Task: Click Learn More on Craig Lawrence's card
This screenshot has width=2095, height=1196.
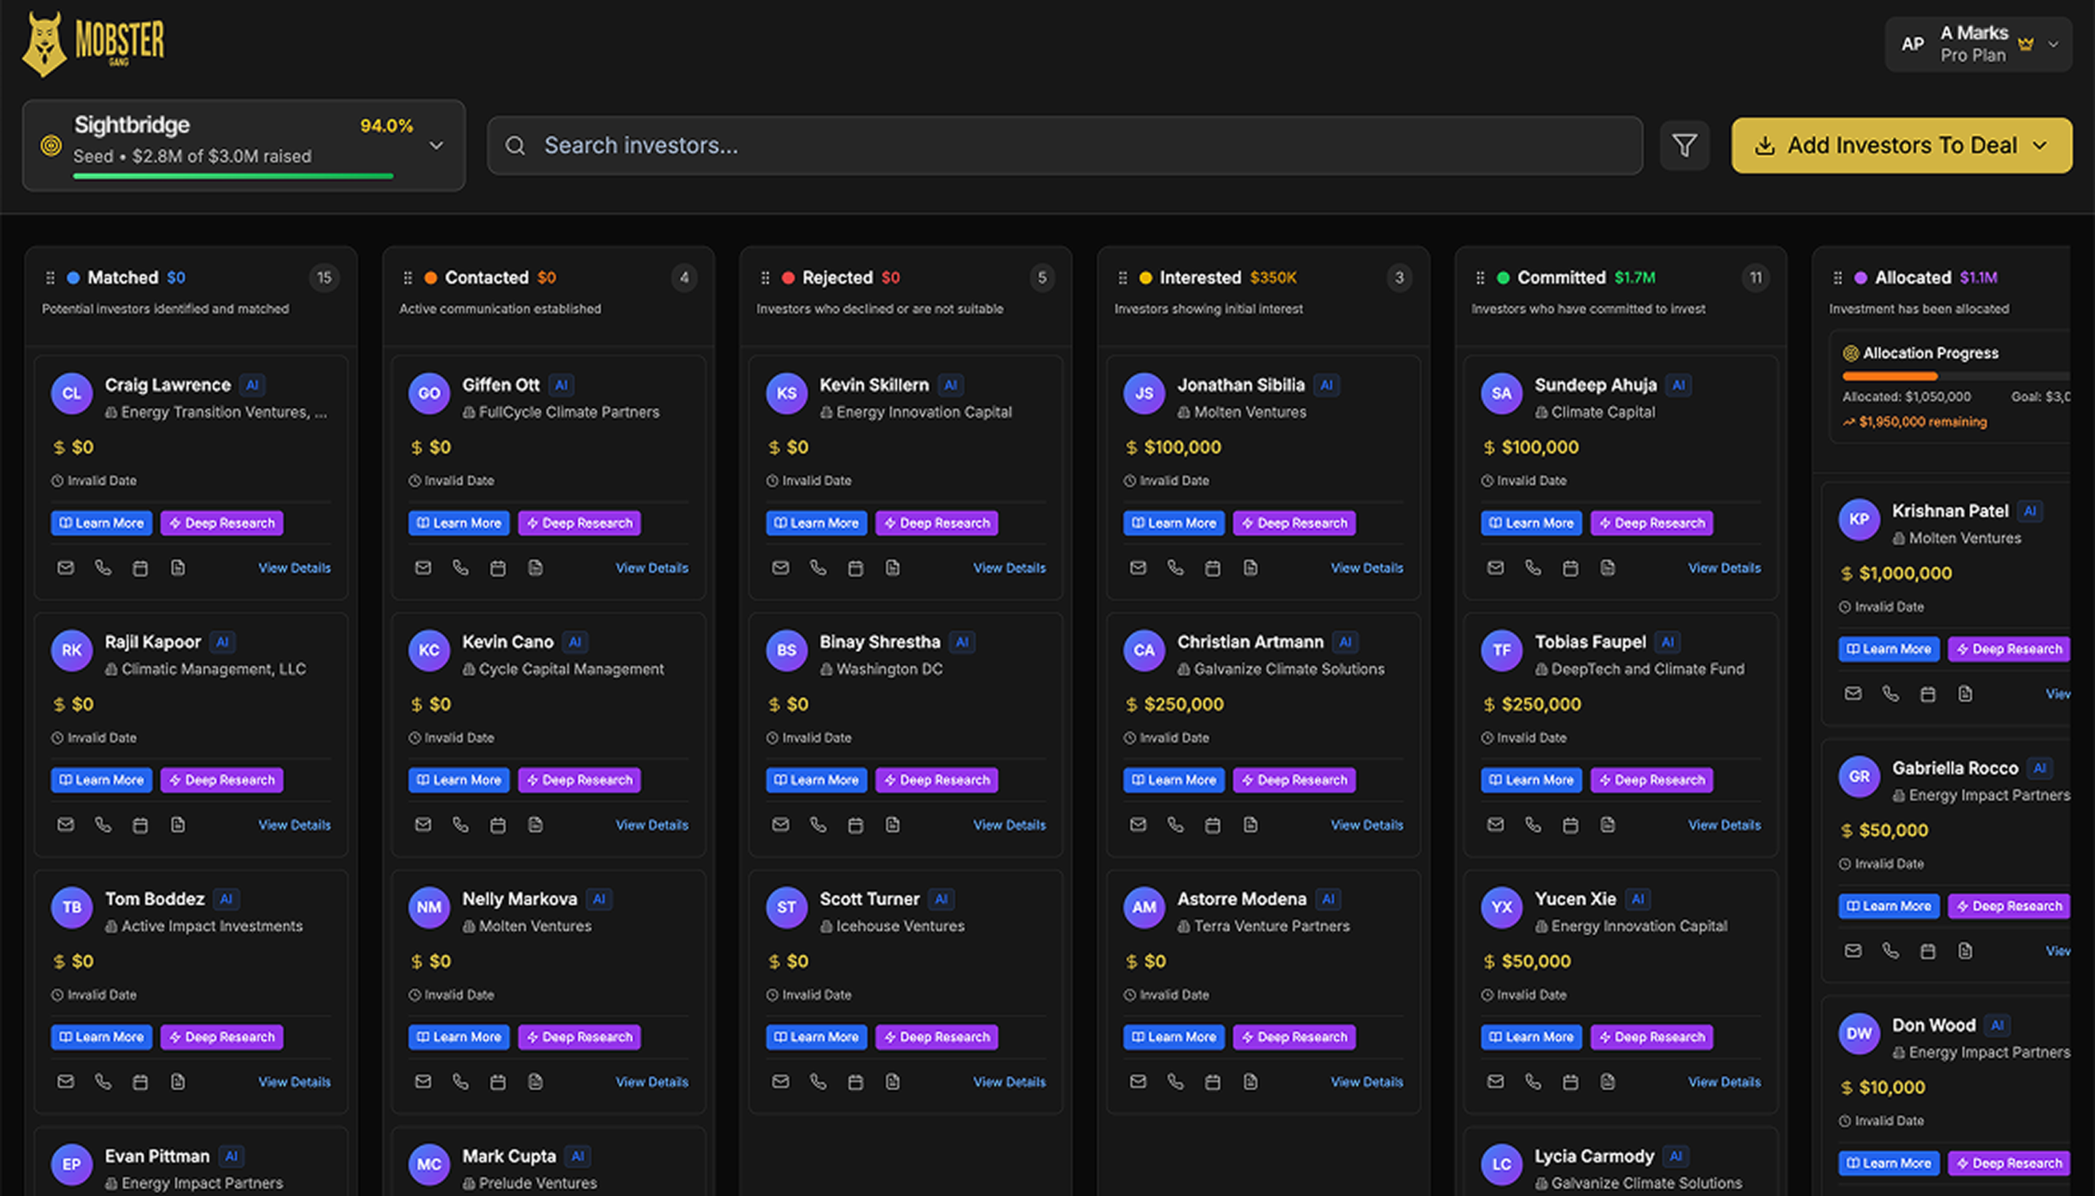Action: coord(102,523)
